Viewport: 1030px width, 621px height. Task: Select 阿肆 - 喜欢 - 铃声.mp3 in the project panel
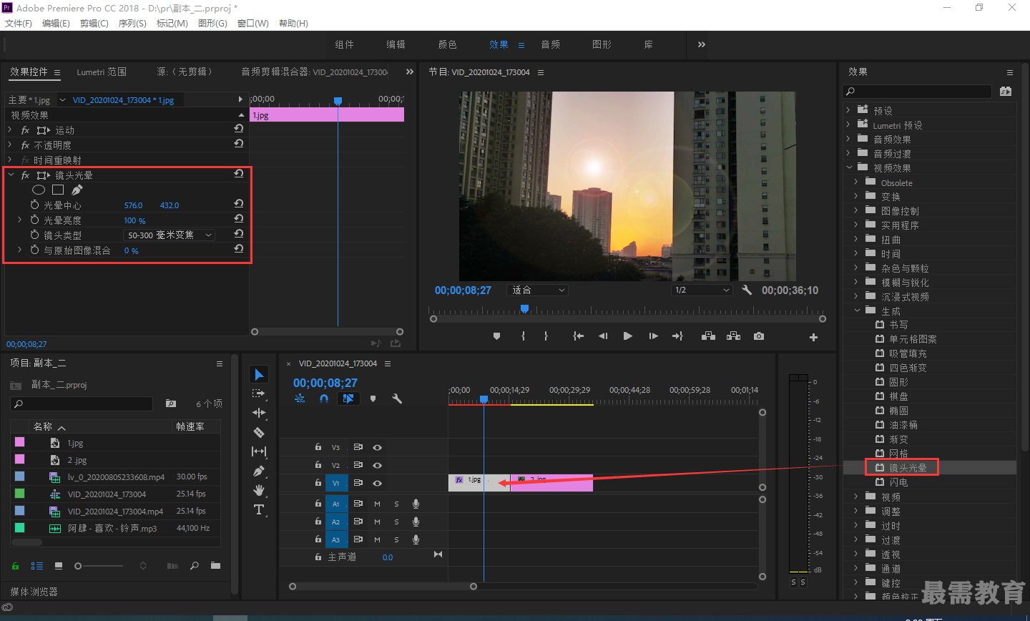pyautogui.click(x=112, y=528)
